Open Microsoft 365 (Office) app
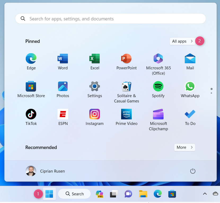220x203 pixels. tap(159, 64)
